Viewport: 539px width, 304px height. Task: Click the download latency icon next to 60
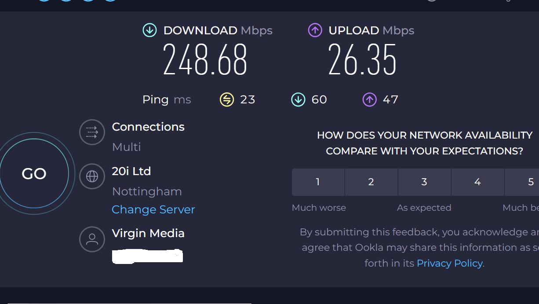click(x=298, y=100)
